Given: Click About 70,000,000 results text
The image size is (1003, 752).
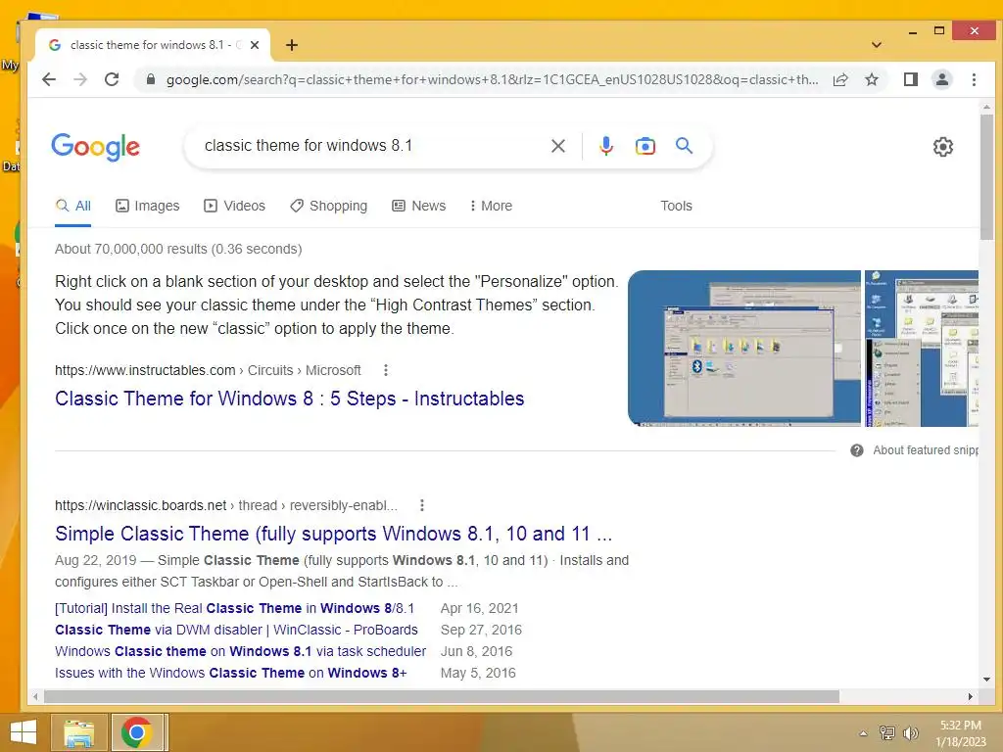Looking at the screenshot, I should coord(178,249).
